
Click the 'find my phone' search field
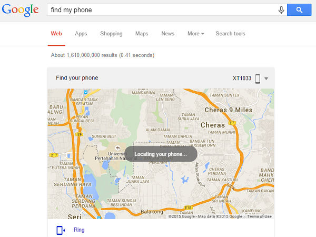coord(162,9)
